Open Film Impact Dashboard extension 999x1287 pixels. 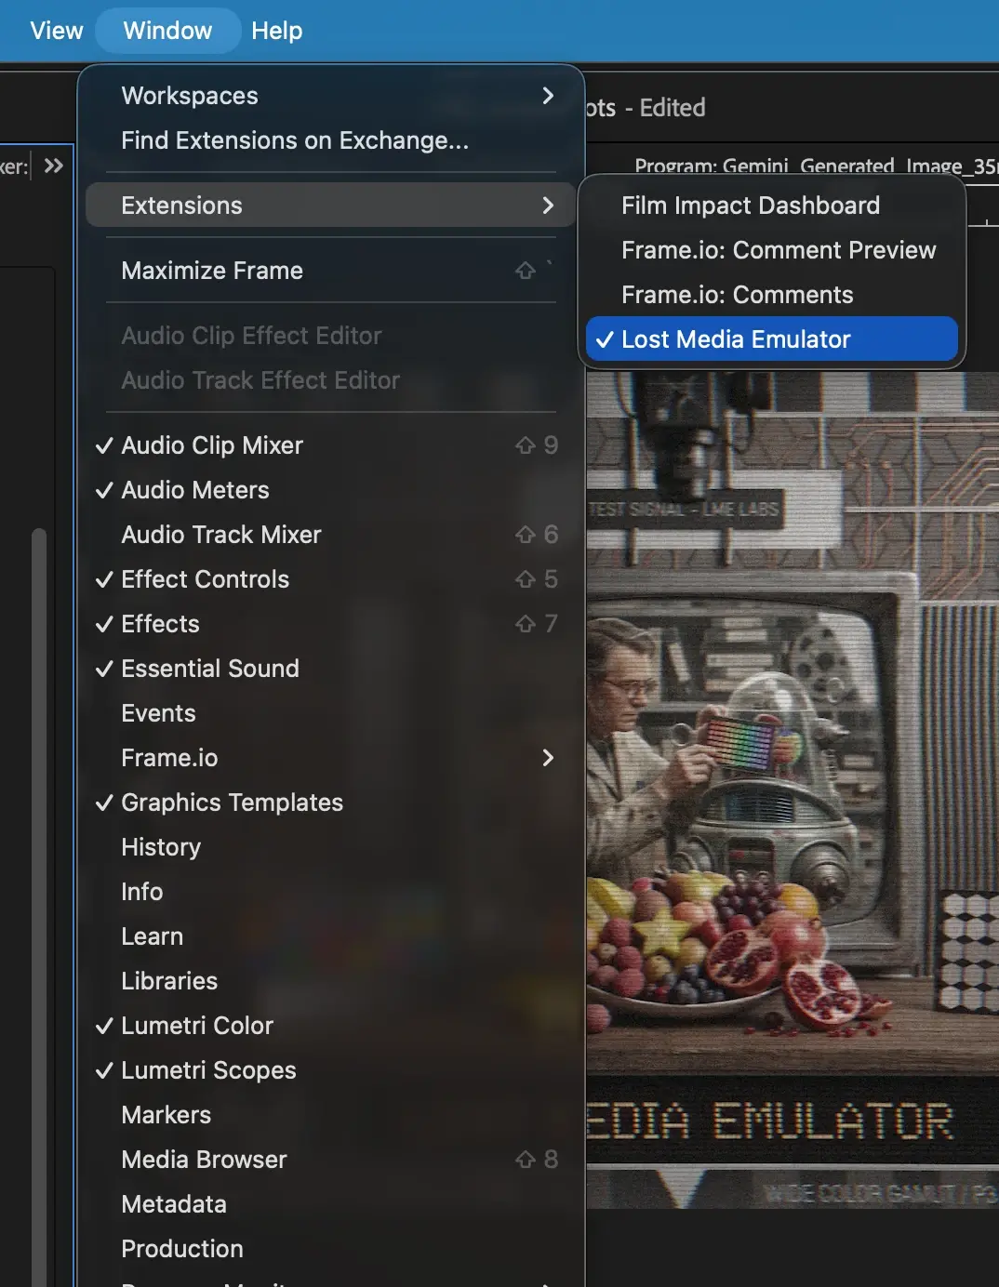click(772, 206)
